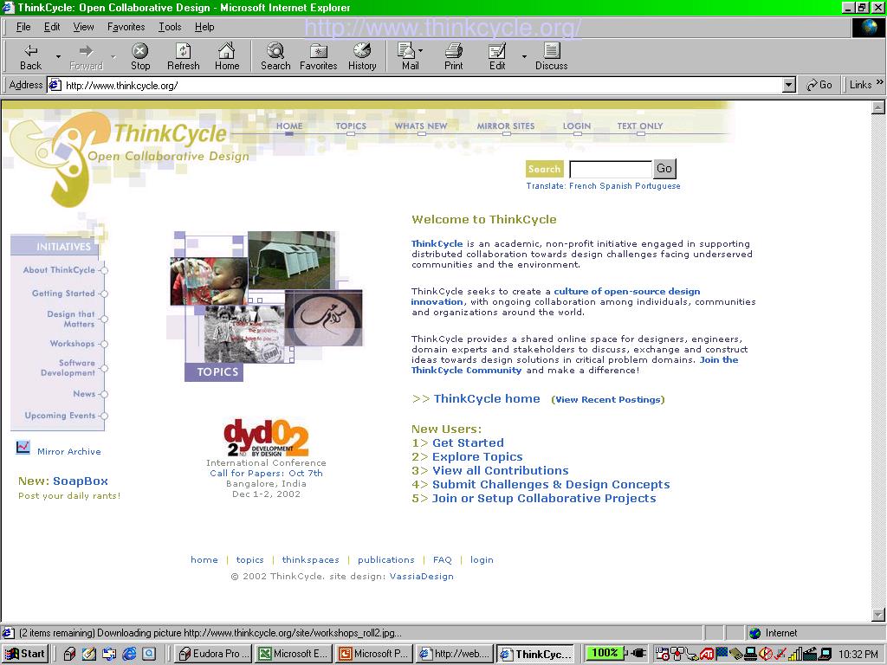Click the Mirror Archive chart icon
Image resolution: width=887 pixels, height=665 pixels.
[x=23, y=448]
